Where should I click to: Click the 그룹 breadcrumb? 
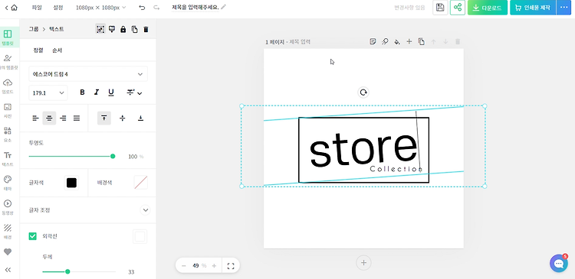click(x=34, y=29)
